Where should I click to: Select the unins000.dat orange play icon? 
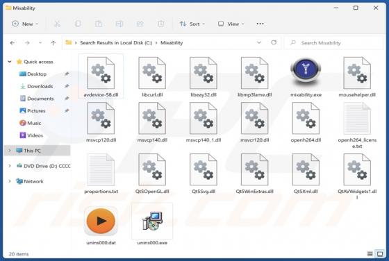point(101,221)
